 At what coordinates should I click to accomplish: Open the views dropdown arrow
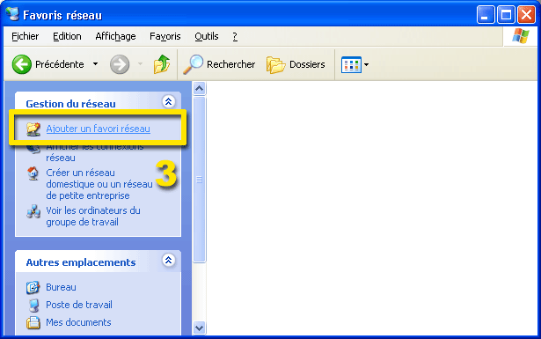(x=367, y=64)
